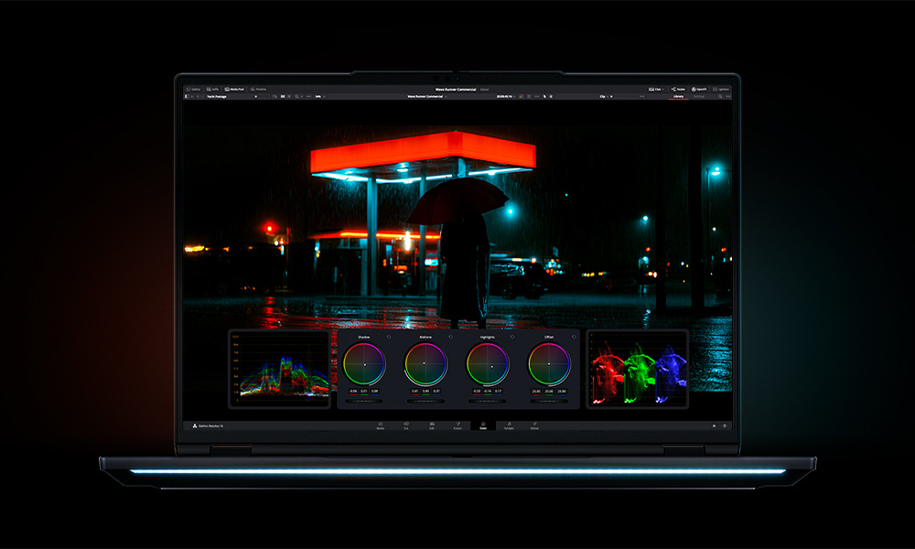This screenshot has width=915, height=549.
Task: Click the timecode display
Action: pos(504,96)
